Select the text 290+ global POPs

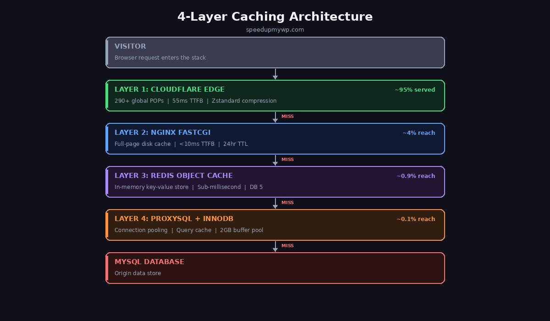[x=139, y=100]
